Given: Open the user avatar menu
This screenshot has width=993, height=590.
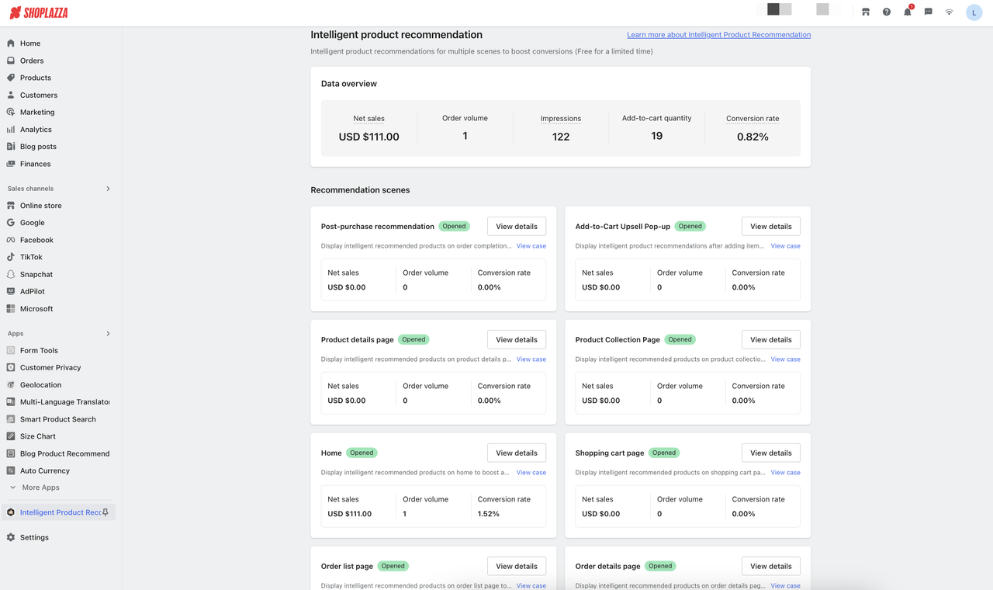Looking at the screenshot, I should (974, 12).
